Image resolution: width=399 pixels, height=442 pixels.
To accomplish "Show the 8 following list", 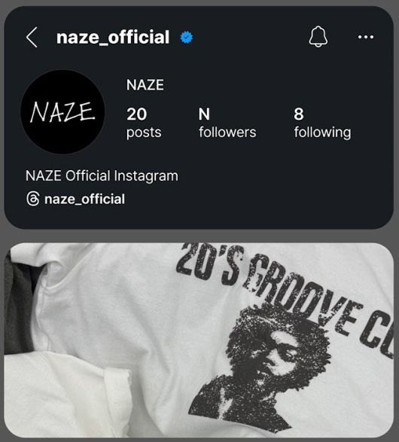I will (x=322, y=123).
